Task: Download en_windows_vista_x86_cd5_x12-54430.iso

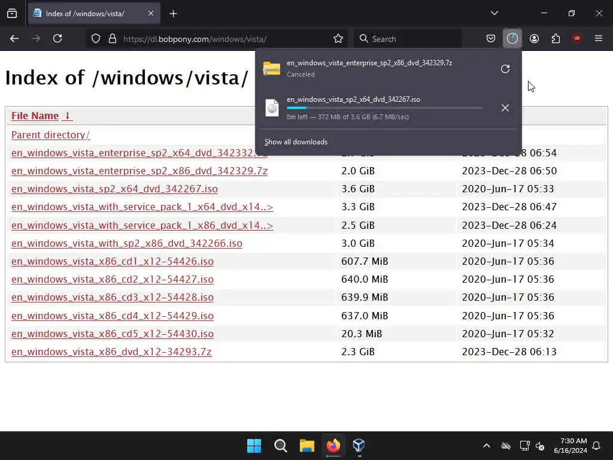Action: click(113, 334)
